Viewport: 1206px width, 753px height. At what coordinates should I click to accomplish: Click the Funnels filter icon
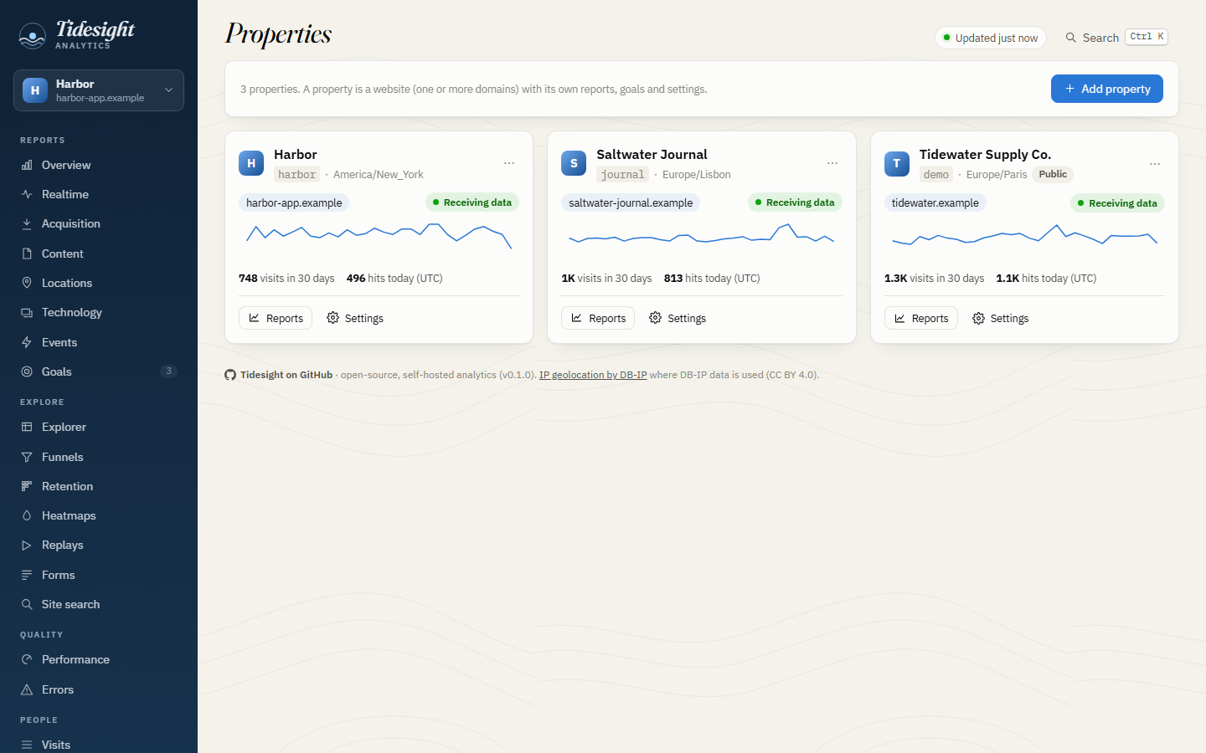click(x=27, y=457)
